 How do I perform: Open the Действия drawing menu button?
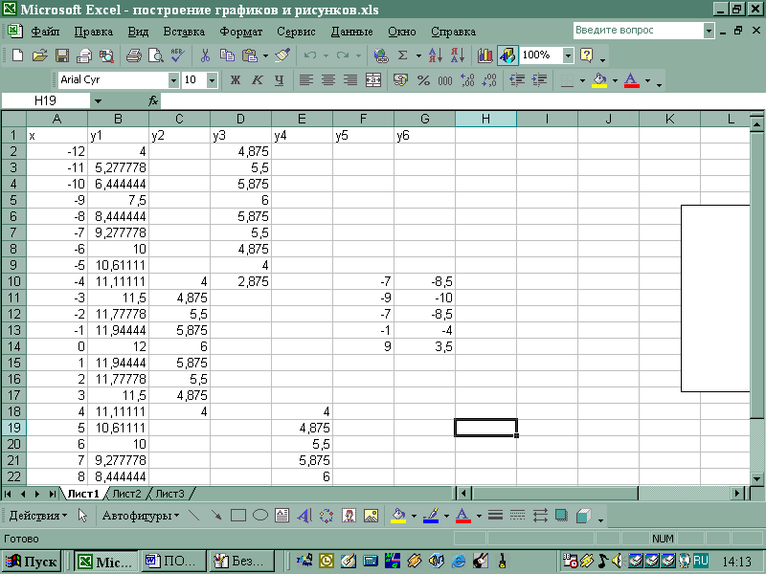37,516
